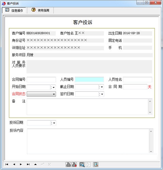Viewport: 163px width, 170px height.
Task: Click the greyed checkmark save icon
Action: 43,164
